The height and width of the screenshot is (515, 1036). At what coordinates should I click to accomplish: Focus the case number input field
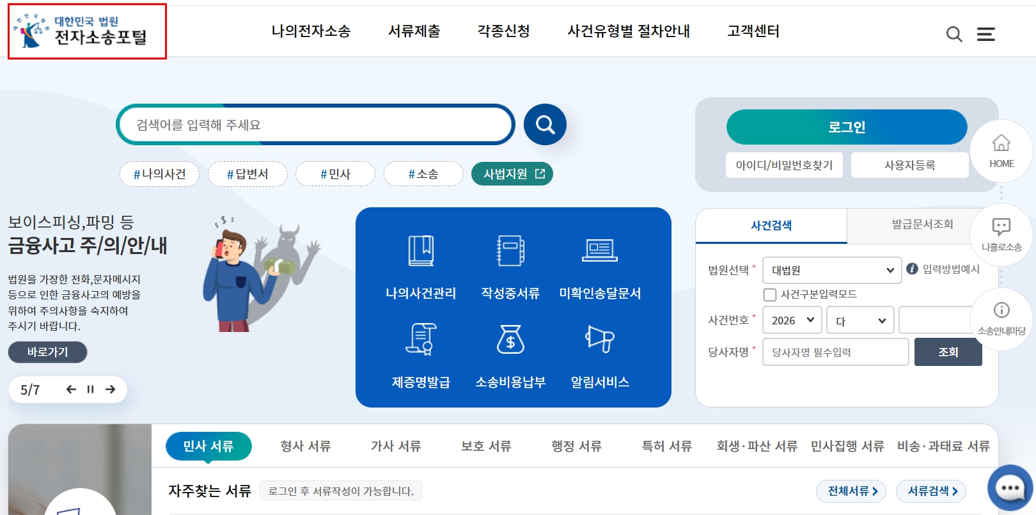click(940, 321)
